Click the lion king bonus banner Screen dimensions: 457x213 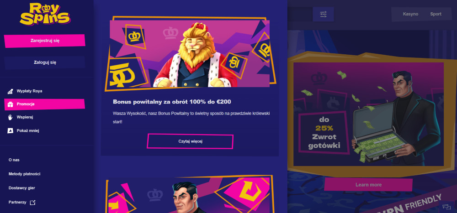190,53
